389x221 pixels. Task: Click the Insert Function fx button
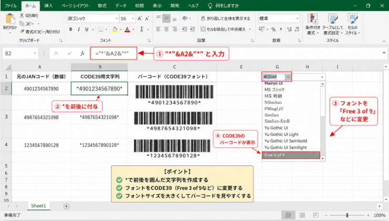tap(83, 53)
